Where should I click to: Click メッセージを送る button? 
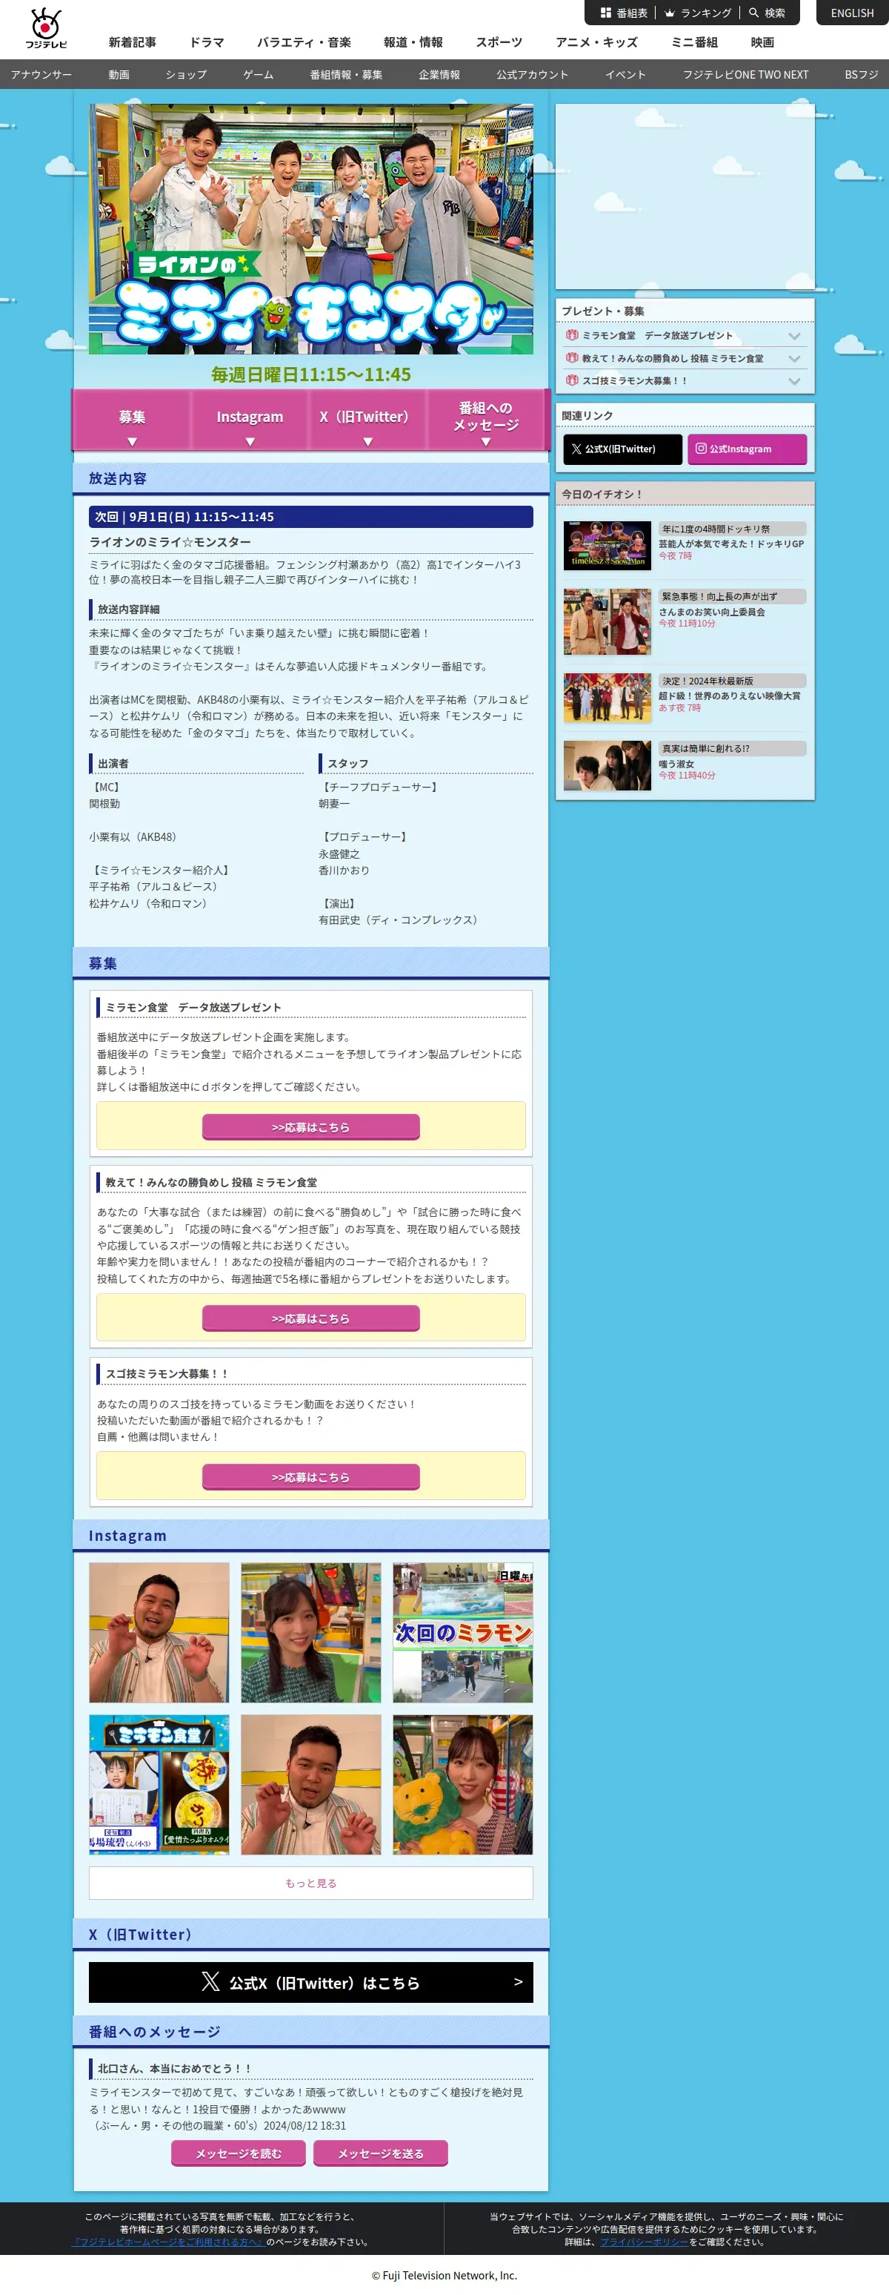coord(381,2153)
